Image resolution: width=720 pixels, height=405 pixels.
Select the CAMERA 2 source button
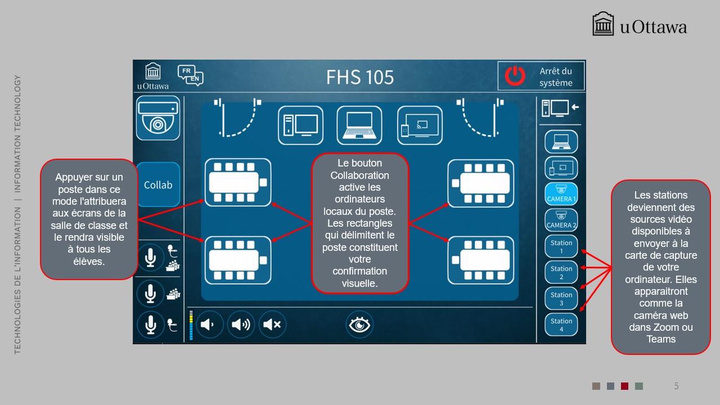pos(561,220)
